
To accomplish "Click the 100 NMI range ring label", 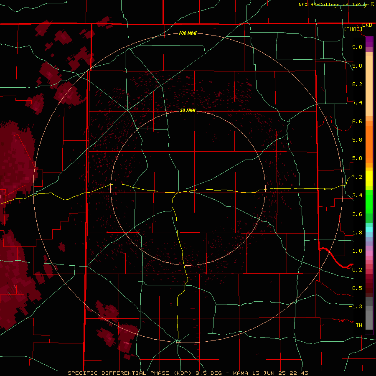I will coord(188,33).
